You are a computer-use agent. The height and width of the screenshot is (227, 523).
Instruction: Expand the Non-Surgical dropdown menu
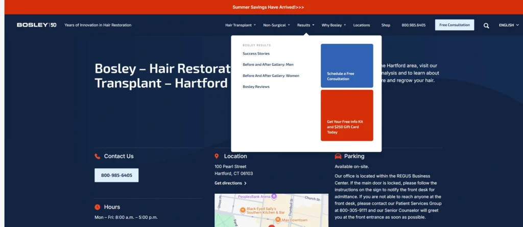point(276,25)
